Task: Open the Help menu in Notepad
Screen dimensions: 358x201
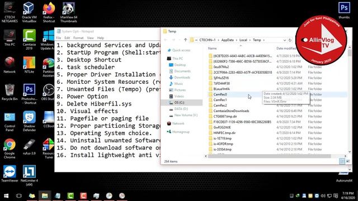Action: tap(101, 38)
